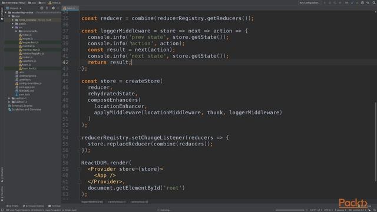Viewport: 377px width, 212px height.
Task: Click line number 42 in the gutter
Action: click(65, 62)
